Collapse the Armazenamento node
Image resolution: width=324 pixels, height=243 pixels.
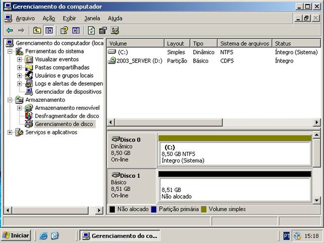click(x=10, y=100)
